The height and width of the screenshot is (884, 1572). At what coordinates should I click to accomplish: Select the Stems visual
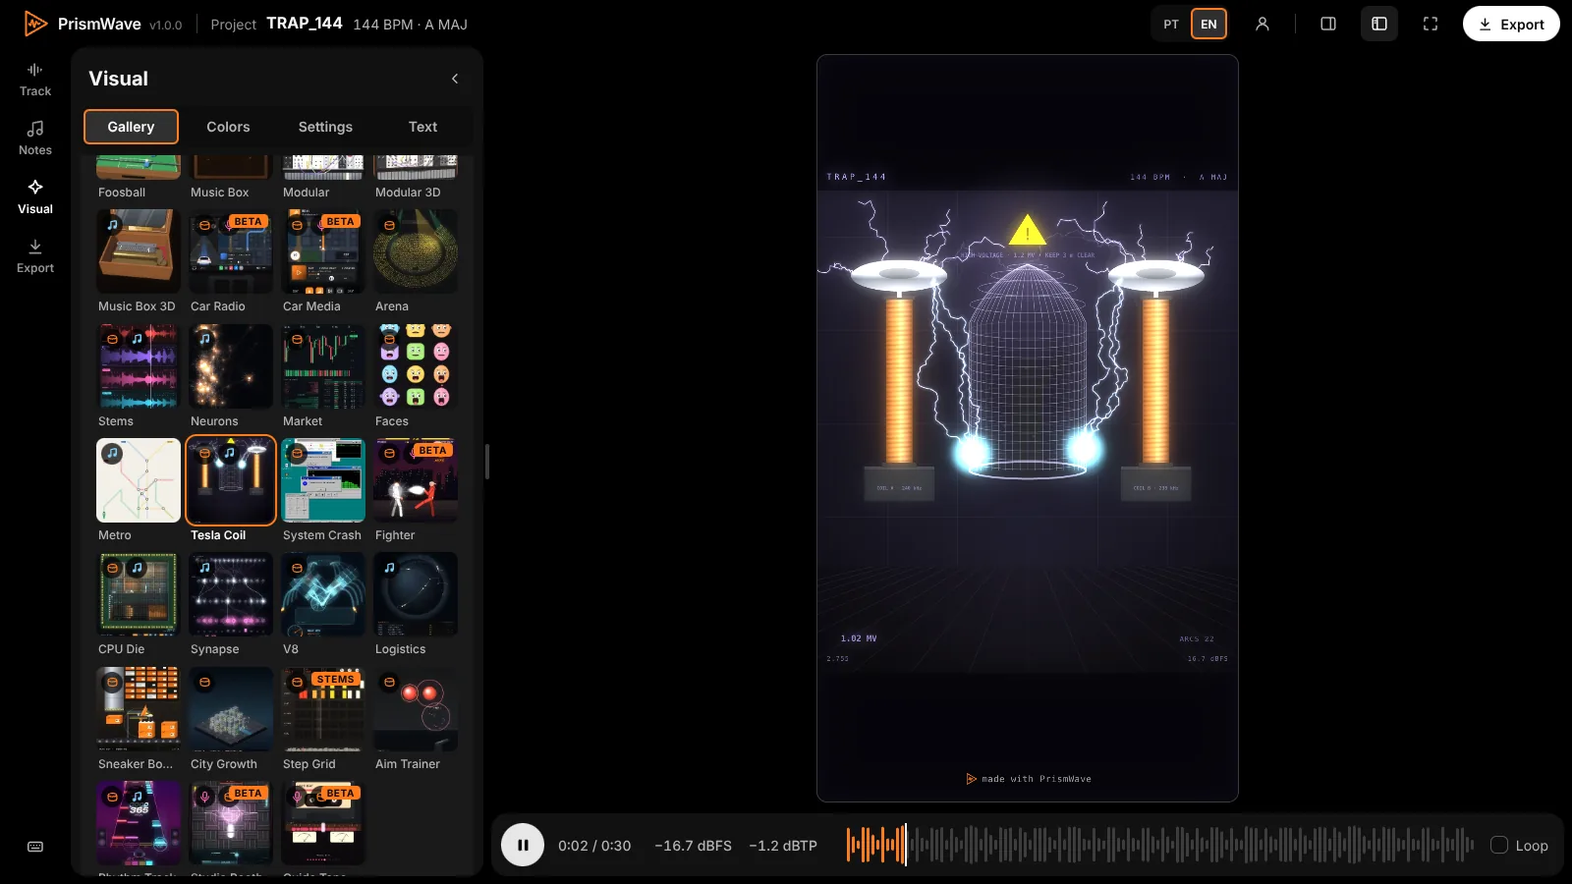139,376
